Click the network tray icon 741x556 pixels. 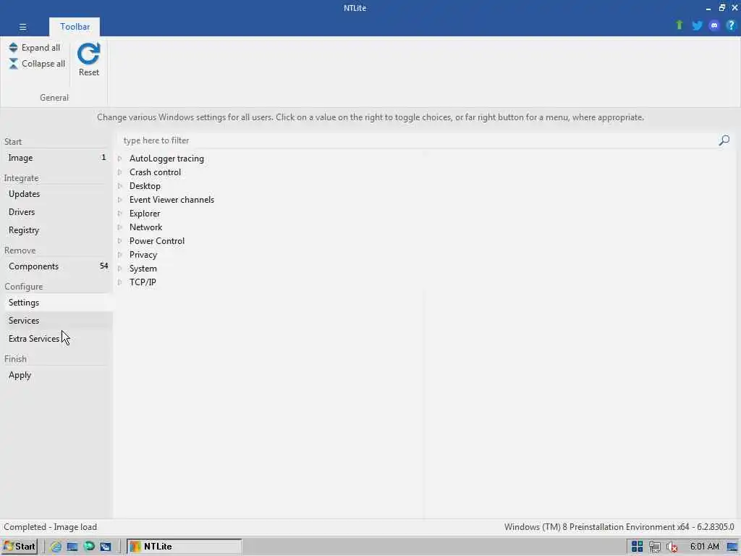[x=654, y=547]
